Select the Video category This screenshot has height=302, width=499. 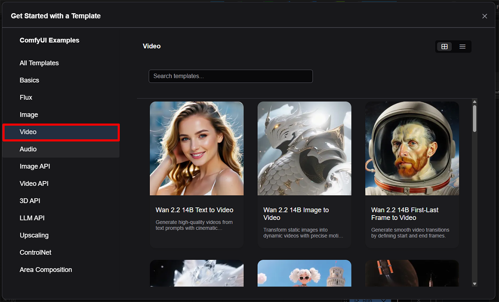coord(61,132)
